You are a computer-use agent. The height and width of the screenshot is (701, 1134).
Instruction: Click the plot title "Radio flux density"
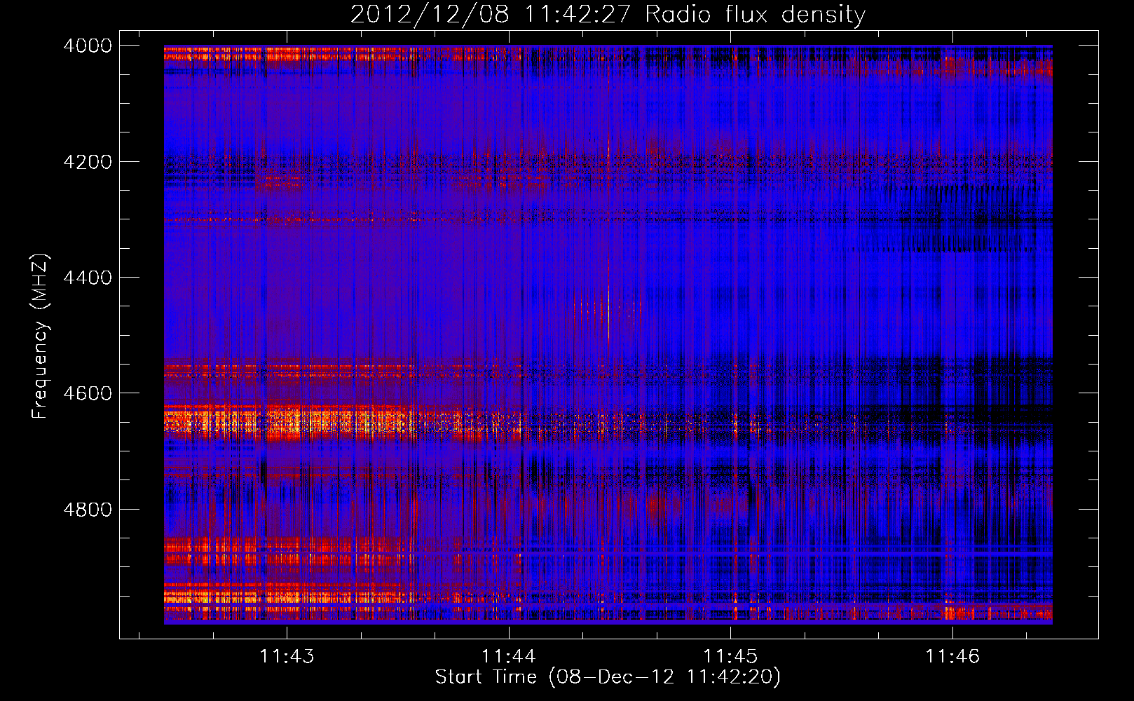click(x=755, y=14)
